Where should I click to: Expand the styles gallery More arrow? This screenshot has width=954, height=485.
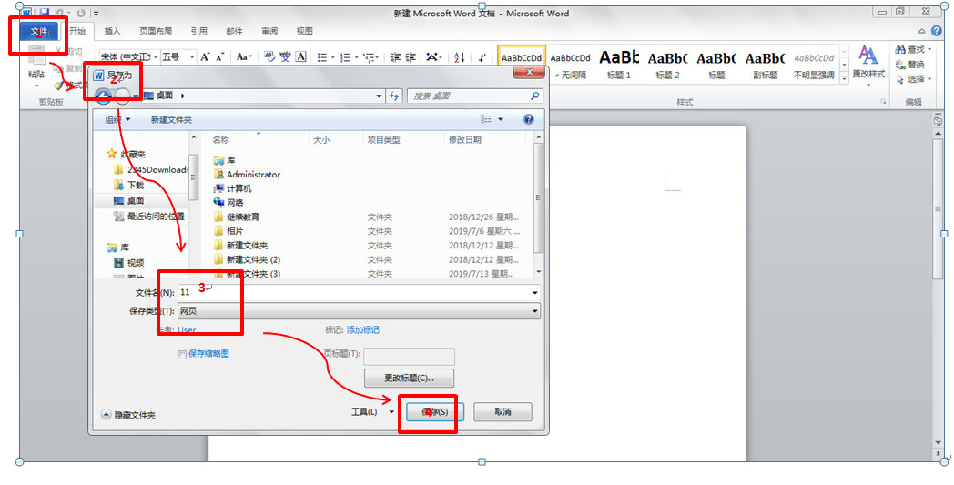[x=845, y=78]
